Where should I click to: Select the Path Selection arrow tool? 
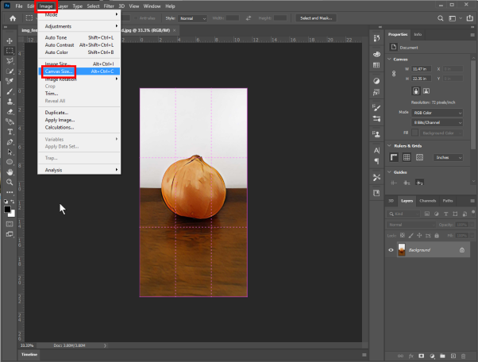click(10, 152)
